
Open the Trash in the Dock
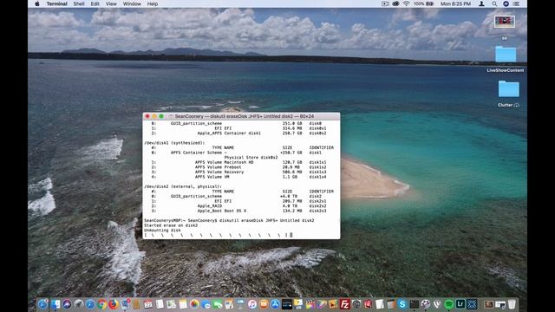pos(512,304)
